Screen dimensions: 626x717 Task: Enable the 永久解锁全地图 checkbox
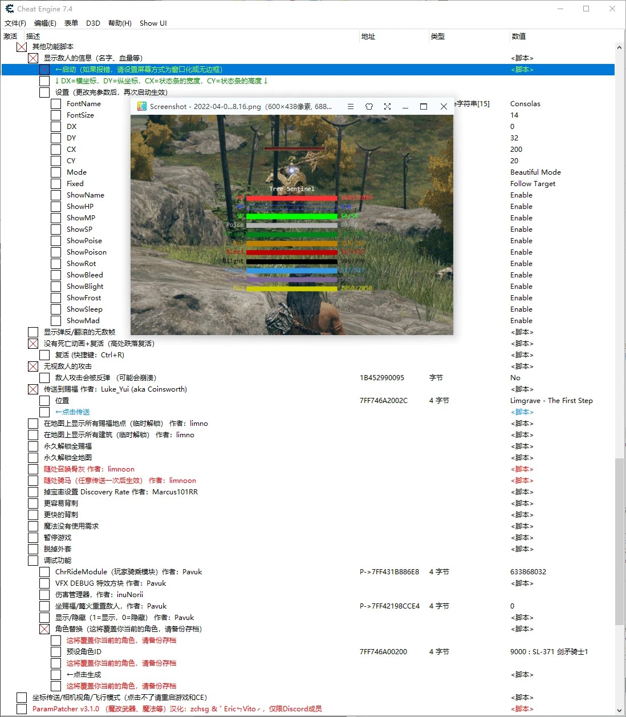33,458
